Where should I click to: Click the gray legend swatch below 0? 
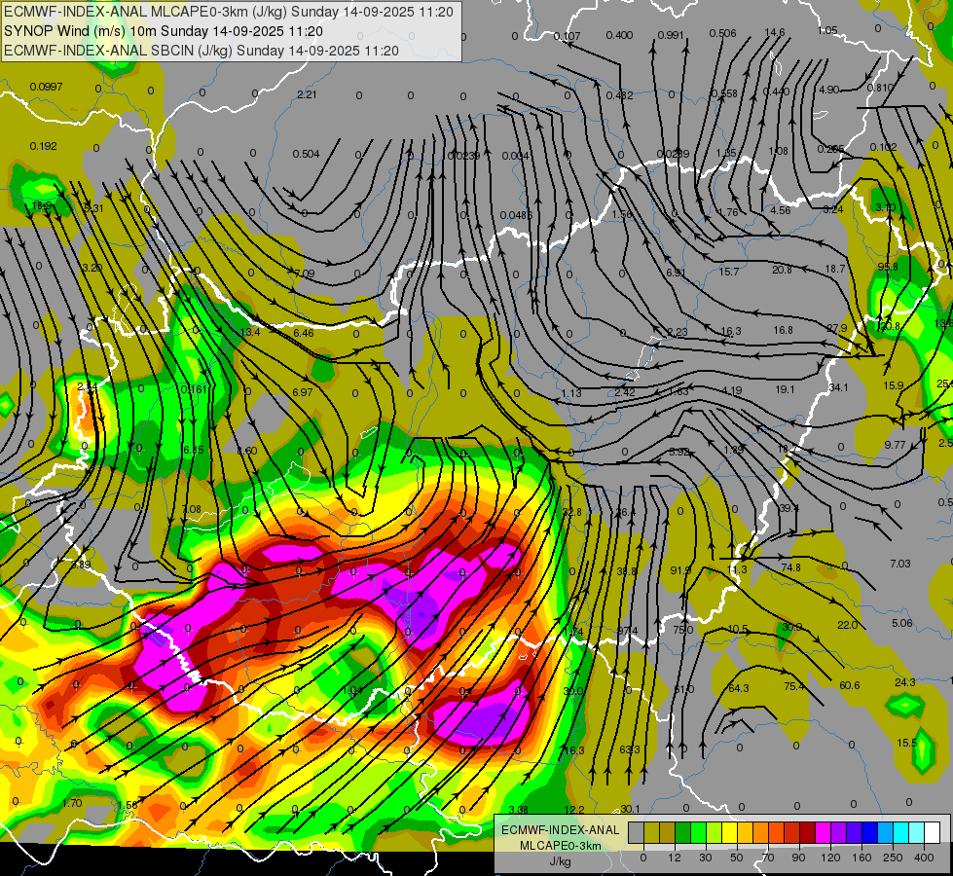tap(637, 832)
